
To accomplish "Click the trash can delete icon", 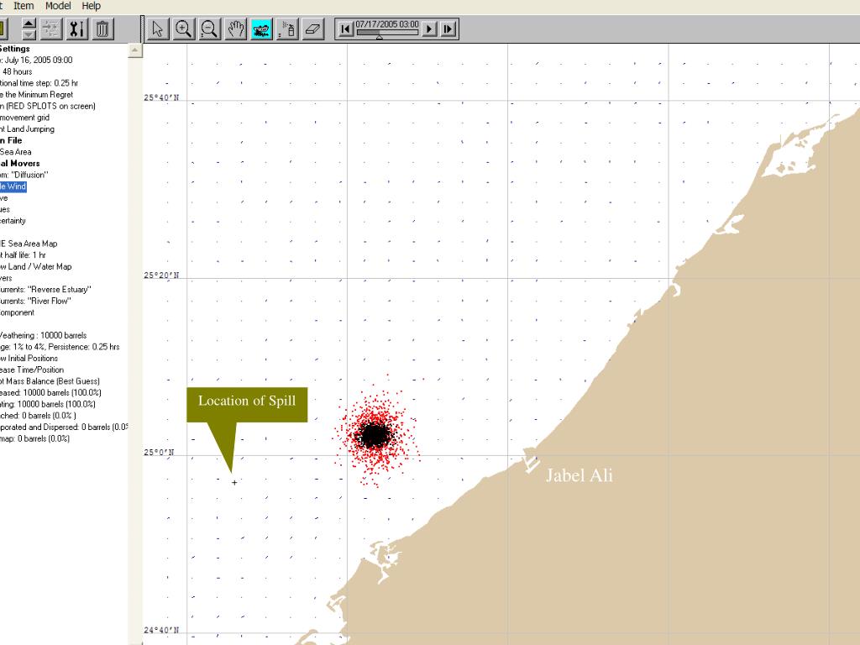I will (x=102, y=29).
